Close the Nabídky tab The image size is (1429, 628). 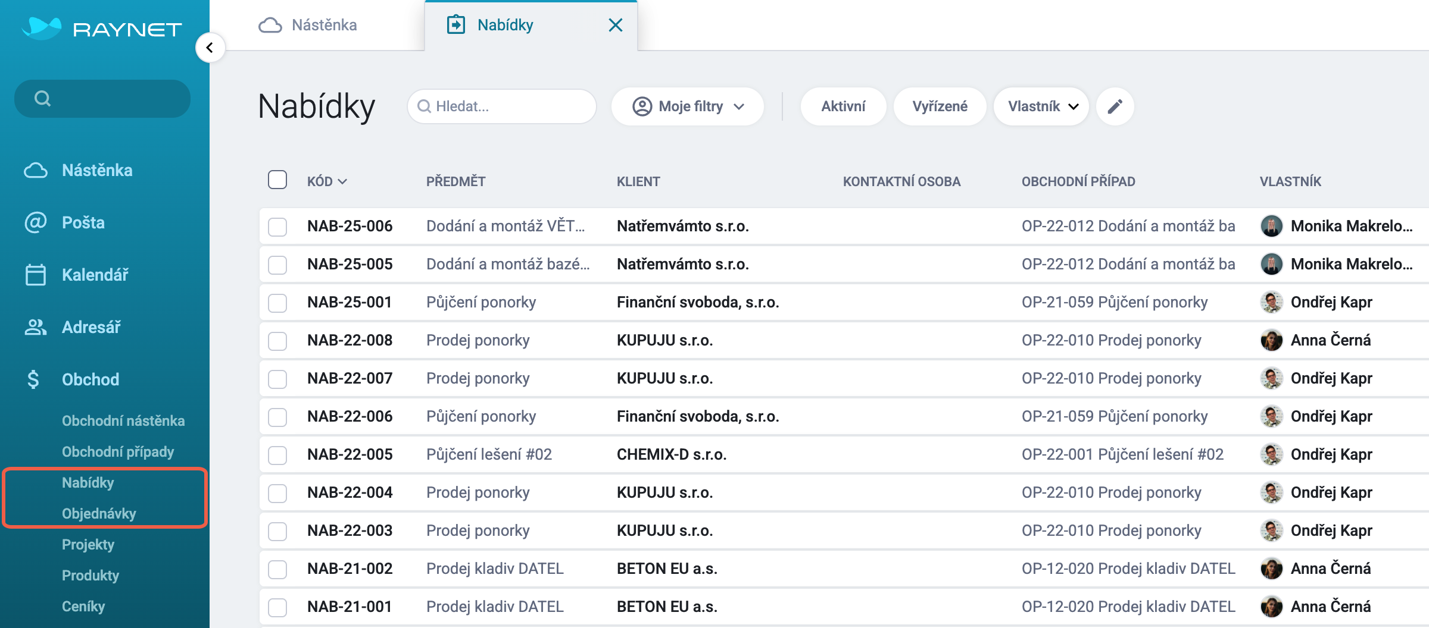616,25
